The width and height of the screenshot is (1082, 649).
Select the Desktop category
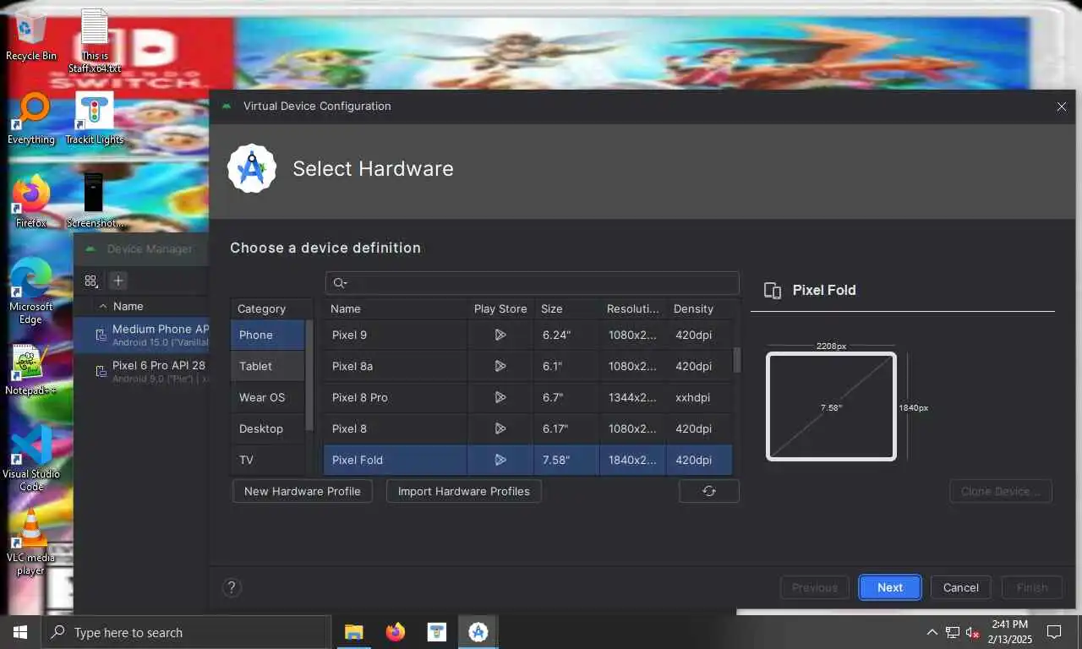pyautogui.click(x=267, y=428)
